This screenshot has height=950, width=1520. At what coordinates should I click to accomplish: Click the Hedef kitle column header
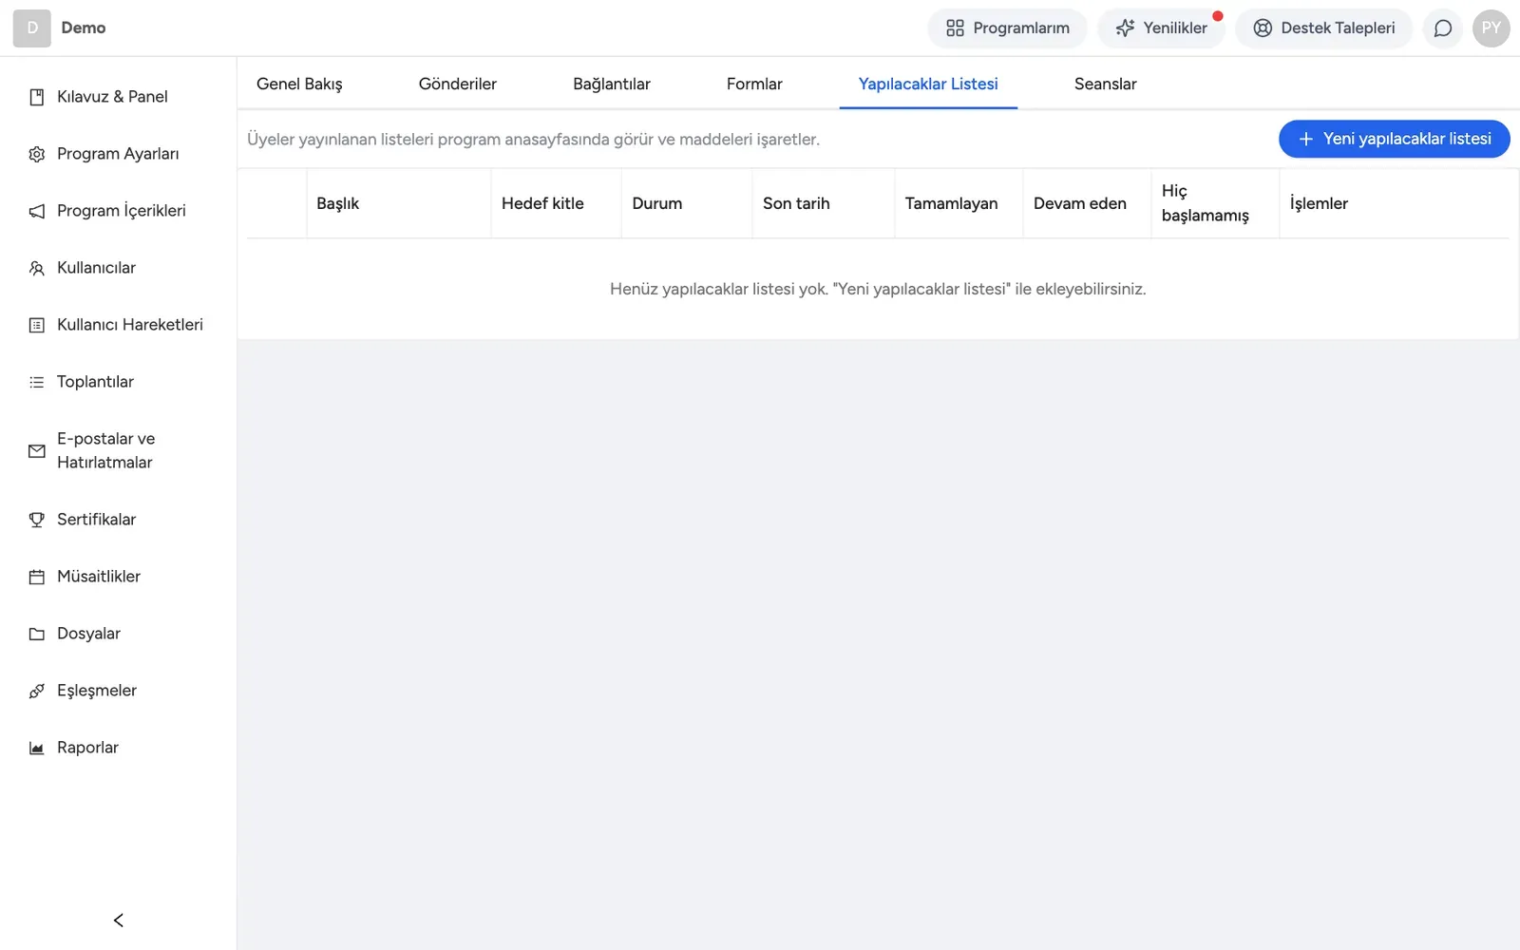(556, 203)
